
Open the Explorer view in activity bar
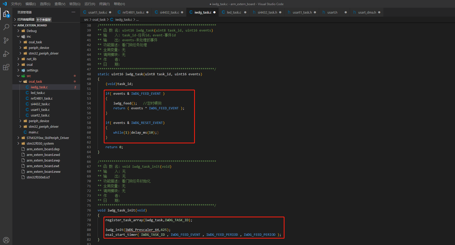click(x=6, y=14)
